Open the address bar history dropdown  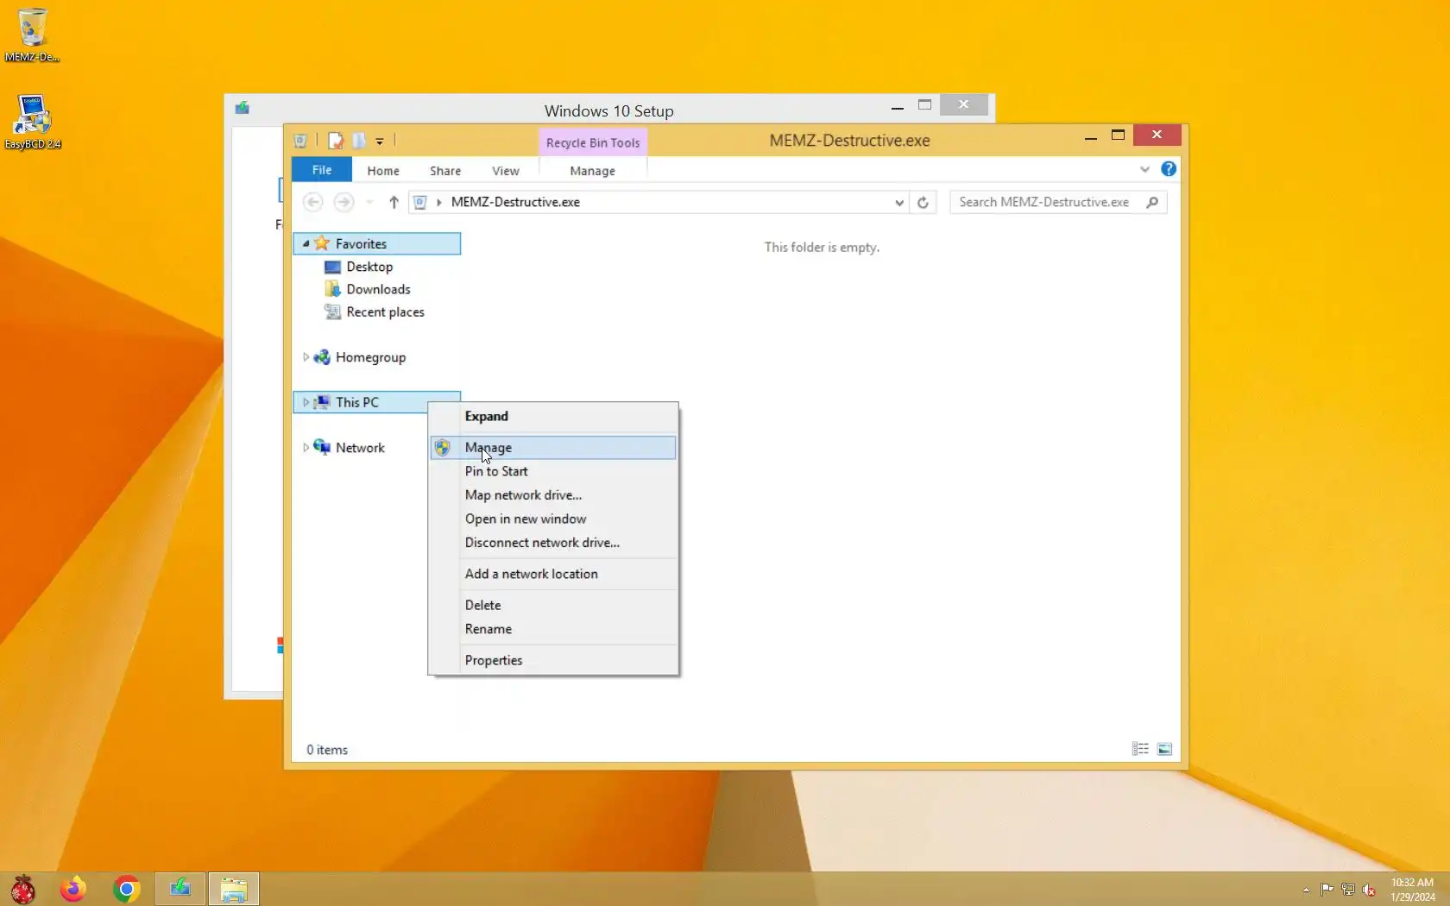coord(899,202)
